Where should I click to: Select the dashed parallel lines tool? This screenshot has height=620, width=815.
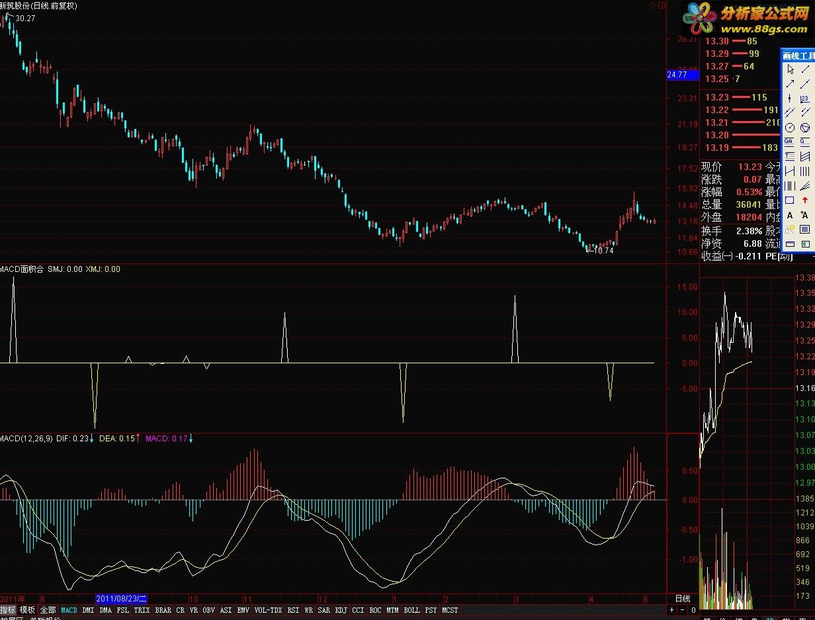click(x=805, y=112)
